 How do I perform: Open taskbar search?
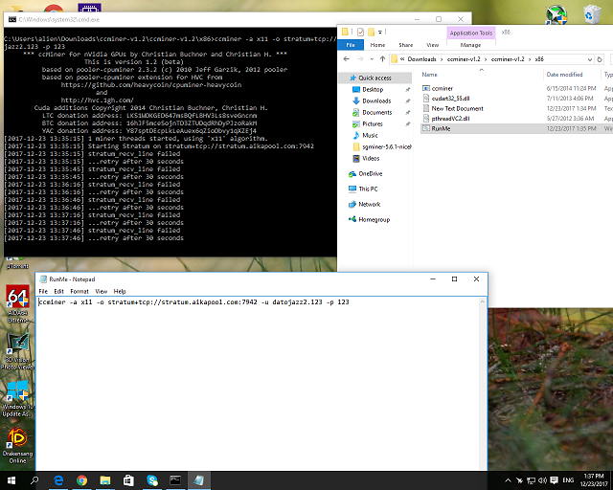point(34,480)
